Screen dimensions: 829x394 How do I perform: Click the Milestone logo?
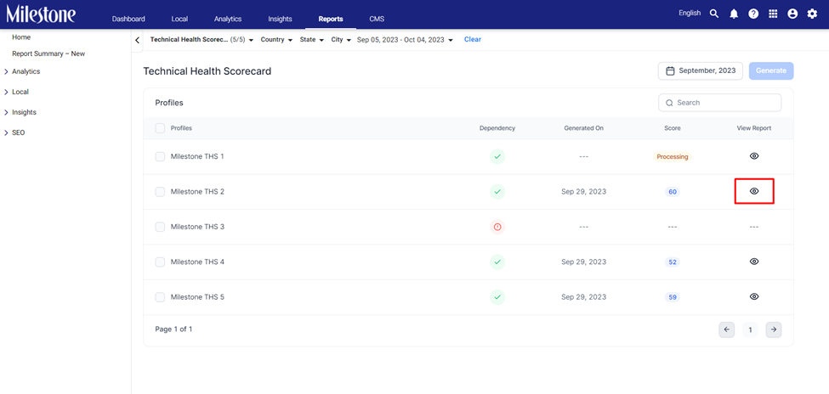tap(41, 14)
